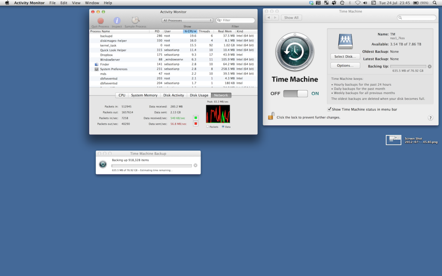This screenshot has height=276, width=442.
Task: Open the Window menu
Action: pos(92,3)
